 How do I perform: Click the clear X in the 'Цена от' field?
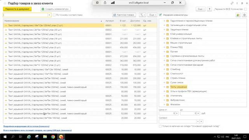(x=177, y=113)
